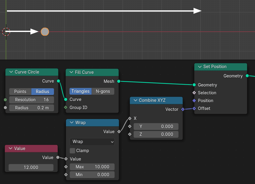The width and height of the screenshot is (255, 184).
Task: Click the Offset input socket
Action: point(194,108)
